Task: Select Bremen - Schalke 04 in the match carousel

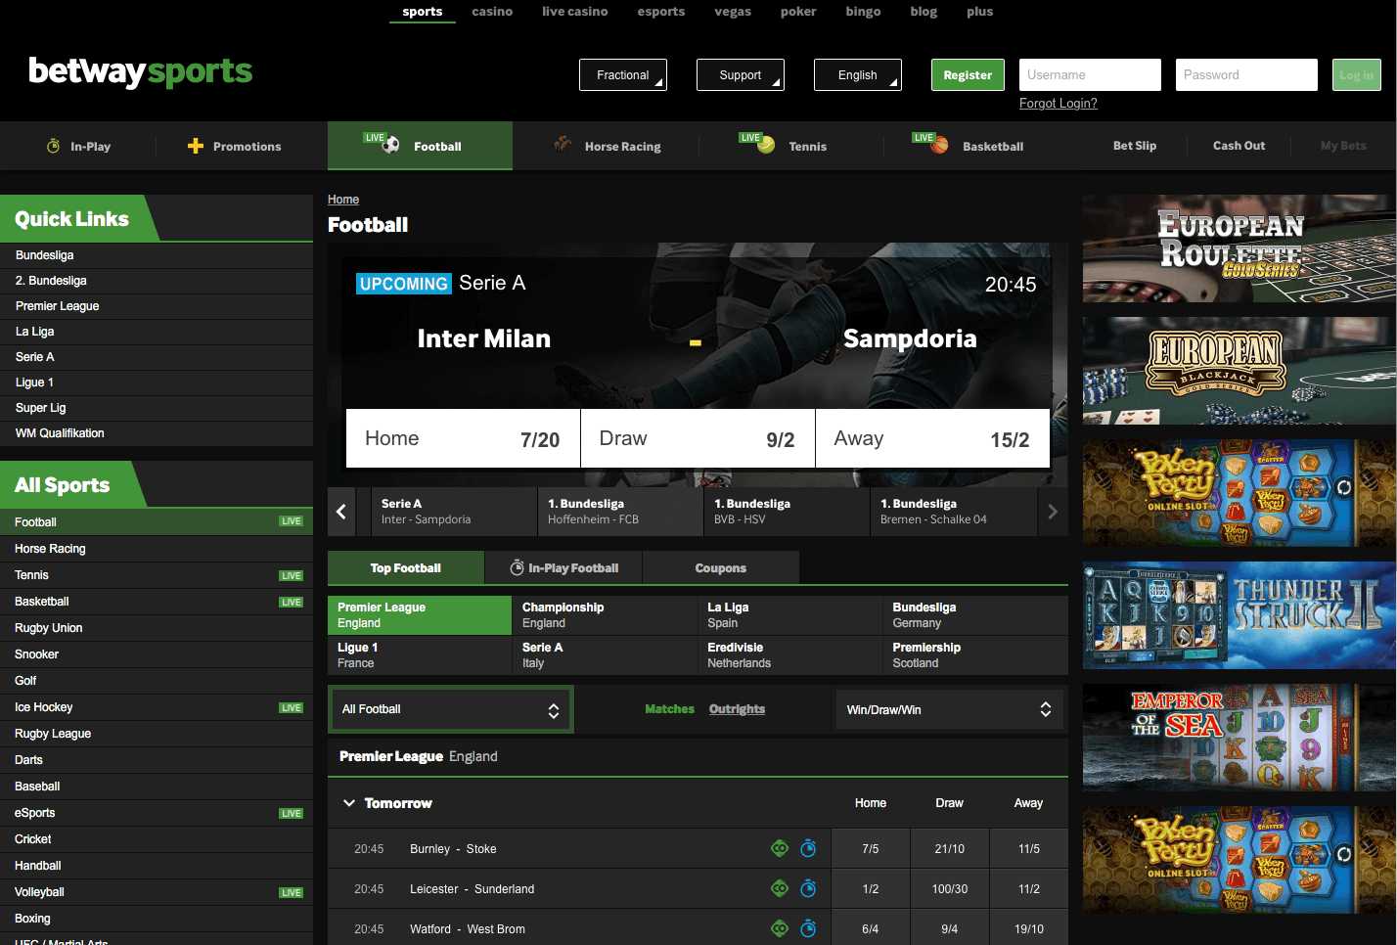Action: [953, 512]
